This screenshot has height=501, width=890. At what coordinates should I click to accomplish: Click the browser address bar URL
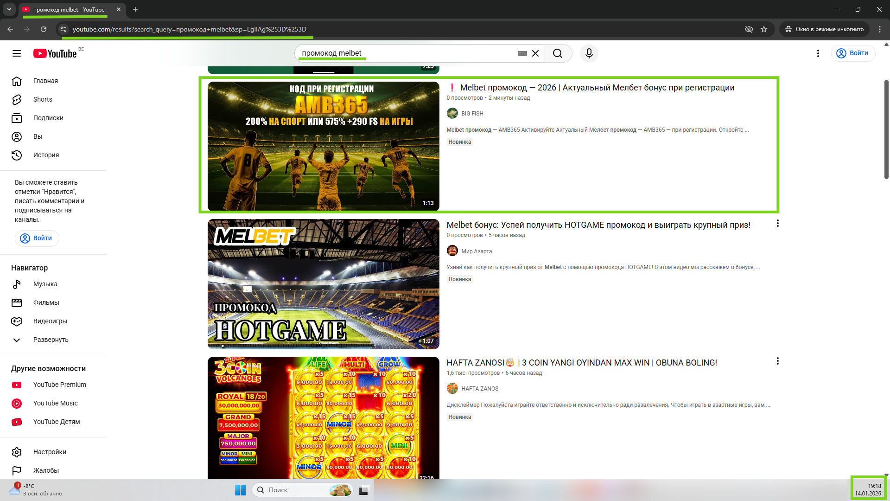click(x=189, y=29)
